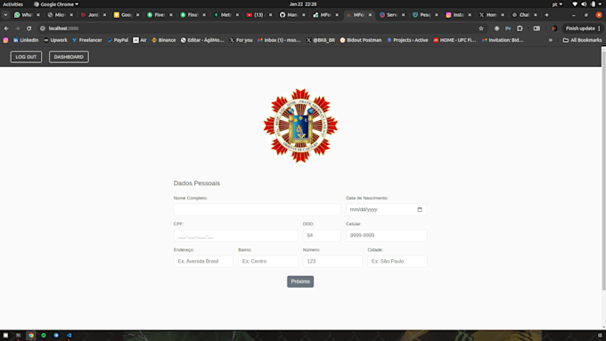Click the Finish update button
The width and height of the screenshot is (606, 341).
click(583, 28)
